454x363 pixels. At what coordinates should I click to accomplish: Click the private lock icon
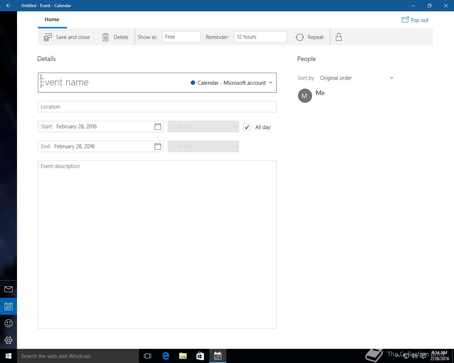339,37
